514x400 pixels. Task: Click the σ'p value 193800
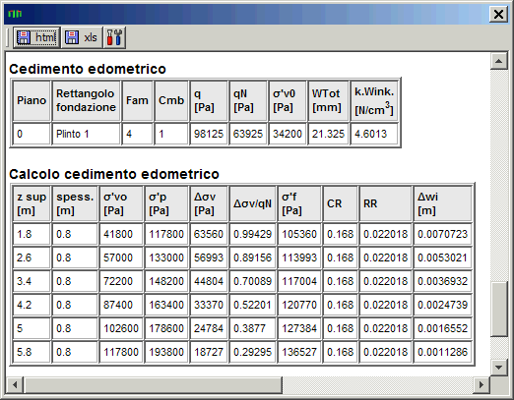(166, 352)
